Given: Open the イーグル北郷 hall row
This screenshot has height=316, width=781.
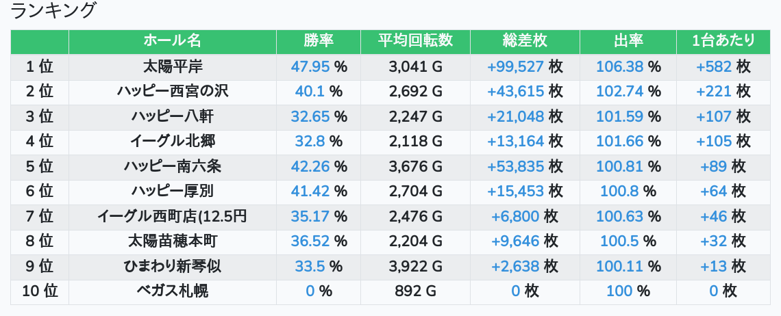Looking at the screenshot, I should pos(173,142).
